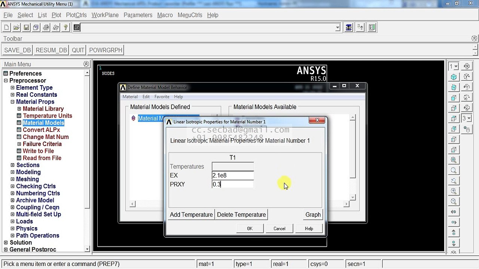Click the ANSYS Help question mark icon

point(65,27)
